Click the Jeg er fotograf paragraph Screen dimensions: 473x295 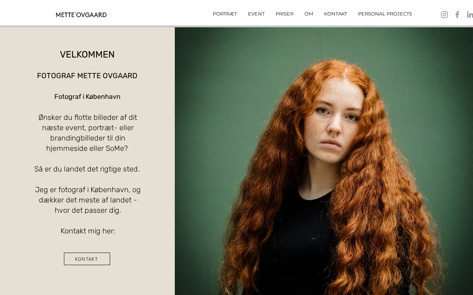[x=88, y=200]
